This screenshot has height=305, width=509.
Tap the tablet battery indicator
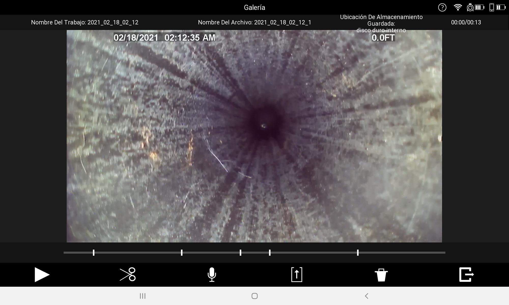point(498,7)
